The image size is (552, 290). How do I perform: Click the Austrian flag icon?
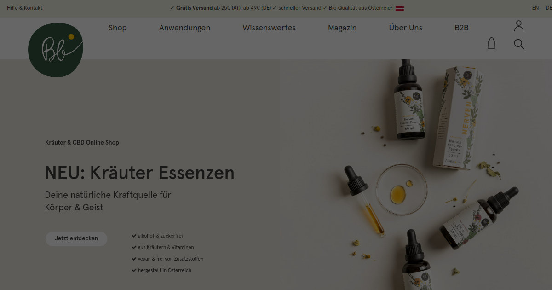click(400, 8)
